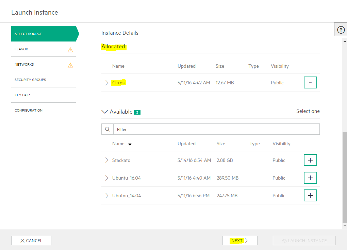Click the 5/11/16 6:56 PM date cell
Screen dimensions: 347x250
pyautogui.click(x=194, y=196)
